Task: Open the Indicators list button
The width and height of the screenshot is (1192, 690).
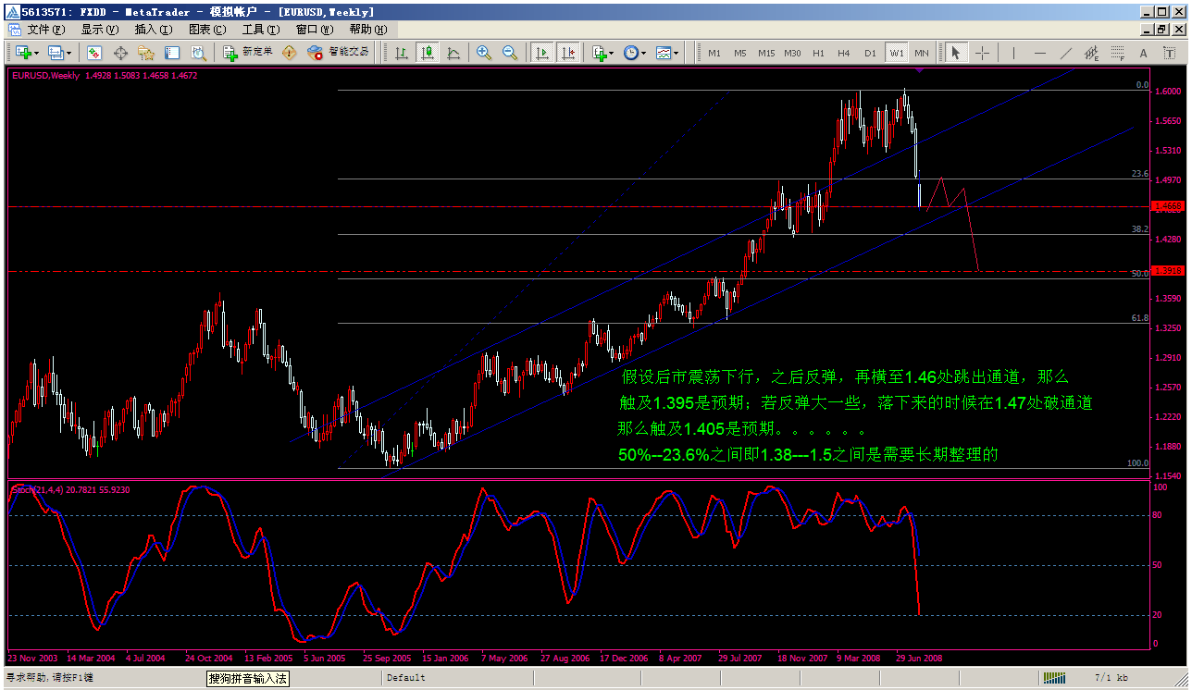Action: [x=600, y=53]
